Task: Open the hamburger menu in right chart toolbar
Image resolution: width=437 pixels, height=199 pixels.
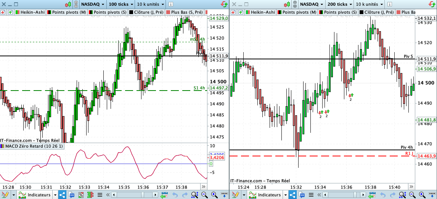Action: click(311, 195)
